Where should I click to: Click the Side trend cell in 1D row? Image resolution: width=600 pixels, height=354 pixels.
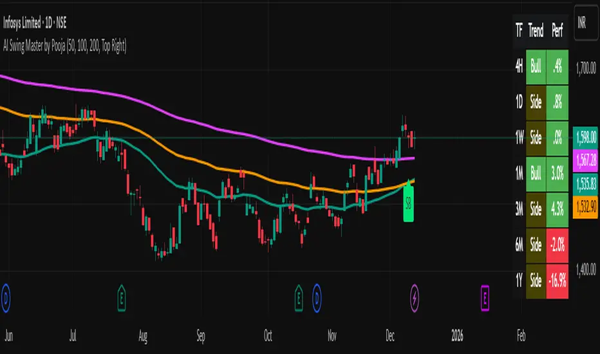click(536, 102)
